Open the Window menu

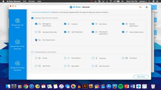tap(32, 1)
